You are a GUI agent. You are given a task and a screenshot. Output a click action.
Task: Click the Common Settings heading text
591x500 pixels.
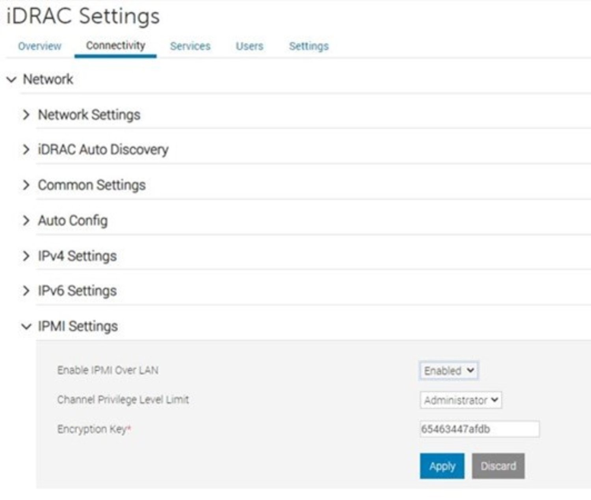click(x=92, y=185)
